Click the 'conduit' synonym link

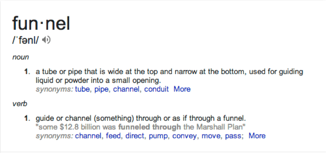tap(156, 89)
